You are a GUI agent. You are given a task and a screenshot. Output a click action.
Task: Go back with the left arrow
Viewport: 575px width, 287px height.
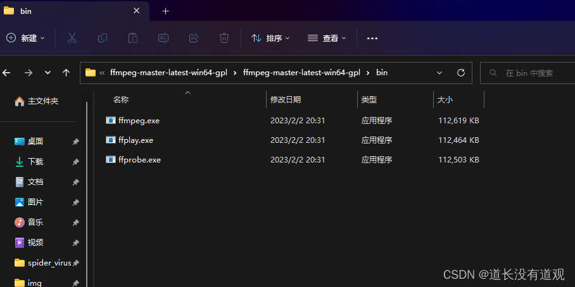(x=6, y=73)
